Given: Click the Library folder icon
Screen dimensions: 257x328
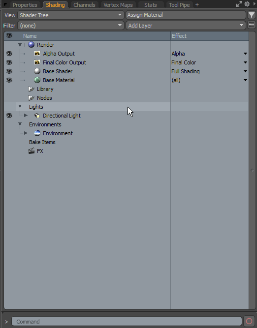Looking at the screenshot, I should pyautogui.click(x=31, y=89).
